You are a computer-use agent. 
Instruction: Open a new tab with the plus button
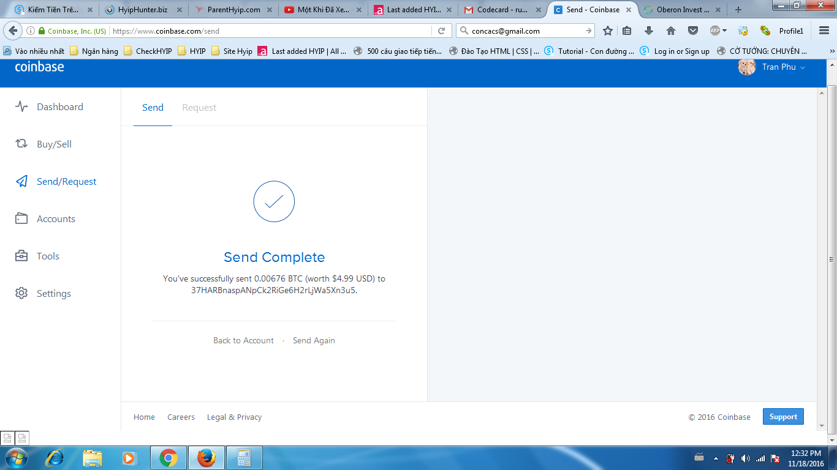point(738,10)
